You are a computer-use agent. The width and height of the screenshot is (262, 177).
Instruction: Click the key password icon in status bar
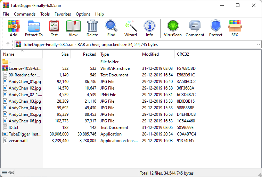coord(11,173)
